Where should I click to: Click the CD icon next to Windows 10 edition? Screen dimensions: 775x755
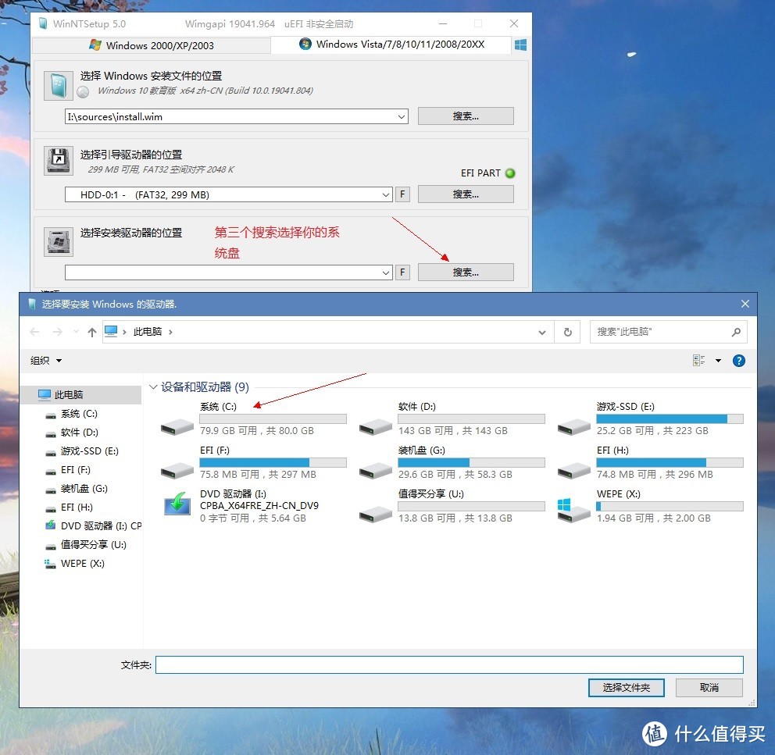click(83, 92)
